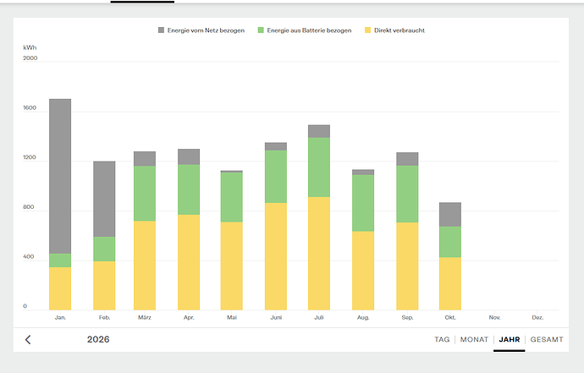
Task: Click the 'Nov.' axis label
Action: (x=494, y=317)
